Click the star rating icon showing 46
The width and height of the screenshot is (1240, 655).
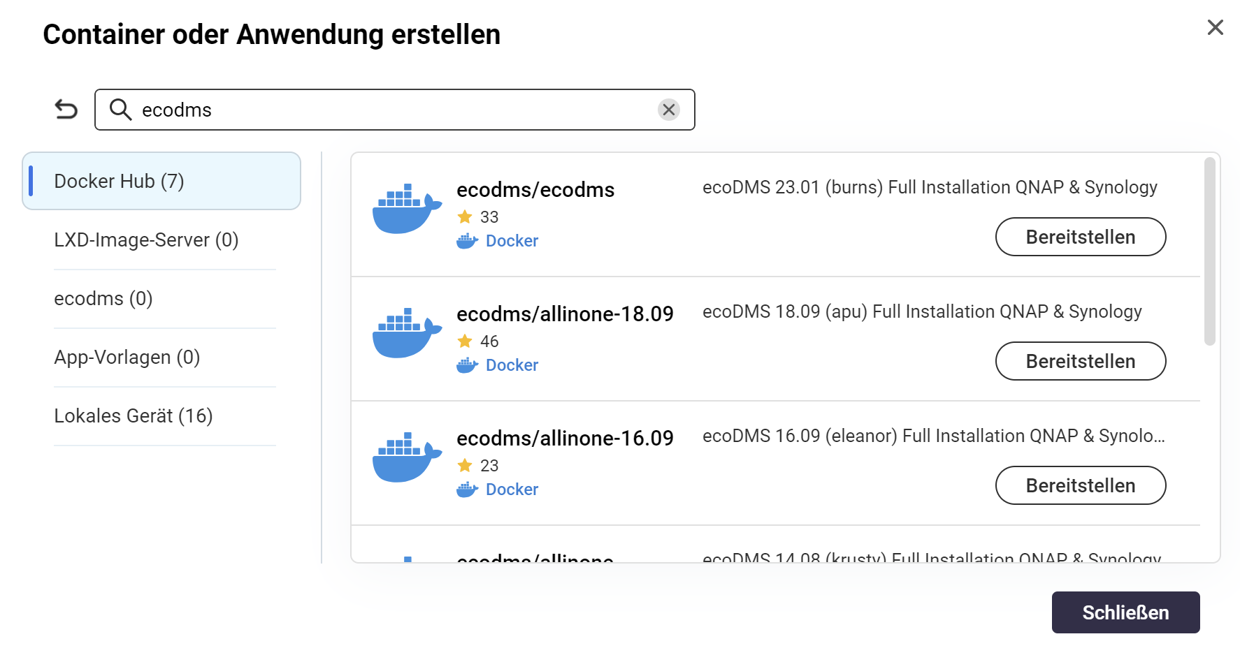[465, 341]
